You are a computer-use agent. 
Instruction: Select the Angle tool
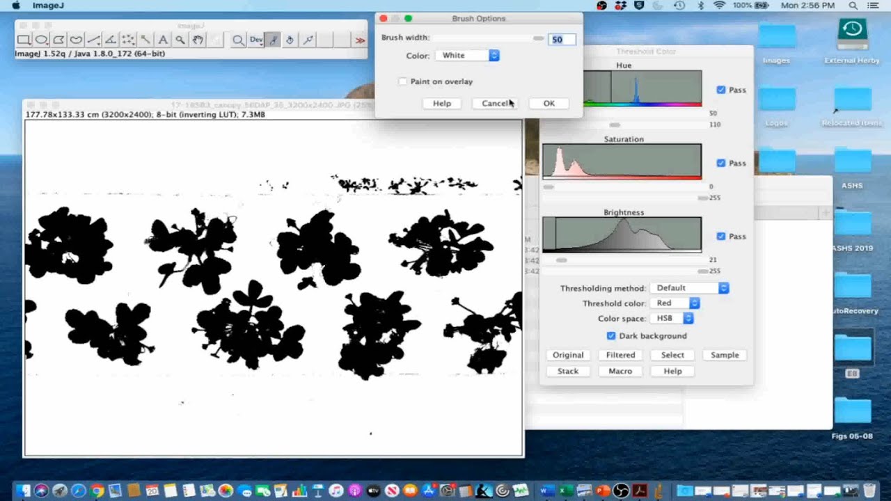(x=111, y=40)
